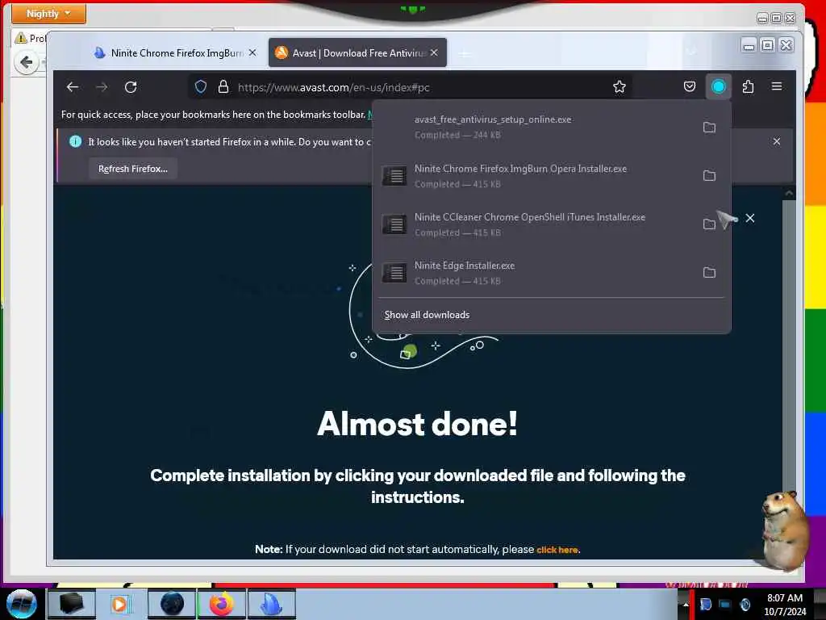Show avast_free_antivirus_setup_online.exe in folder
Image resolution: width=826 pixels, height=620 pixels.
coord(709,127)
